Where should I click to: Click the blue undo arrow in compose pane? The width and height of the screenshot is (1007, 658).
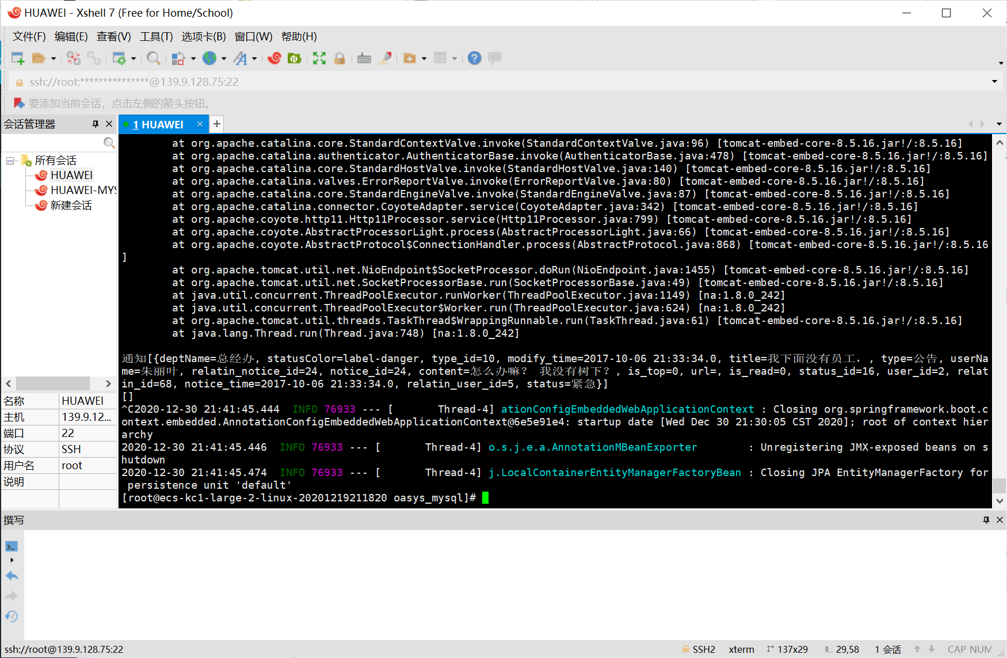(12, 576)
